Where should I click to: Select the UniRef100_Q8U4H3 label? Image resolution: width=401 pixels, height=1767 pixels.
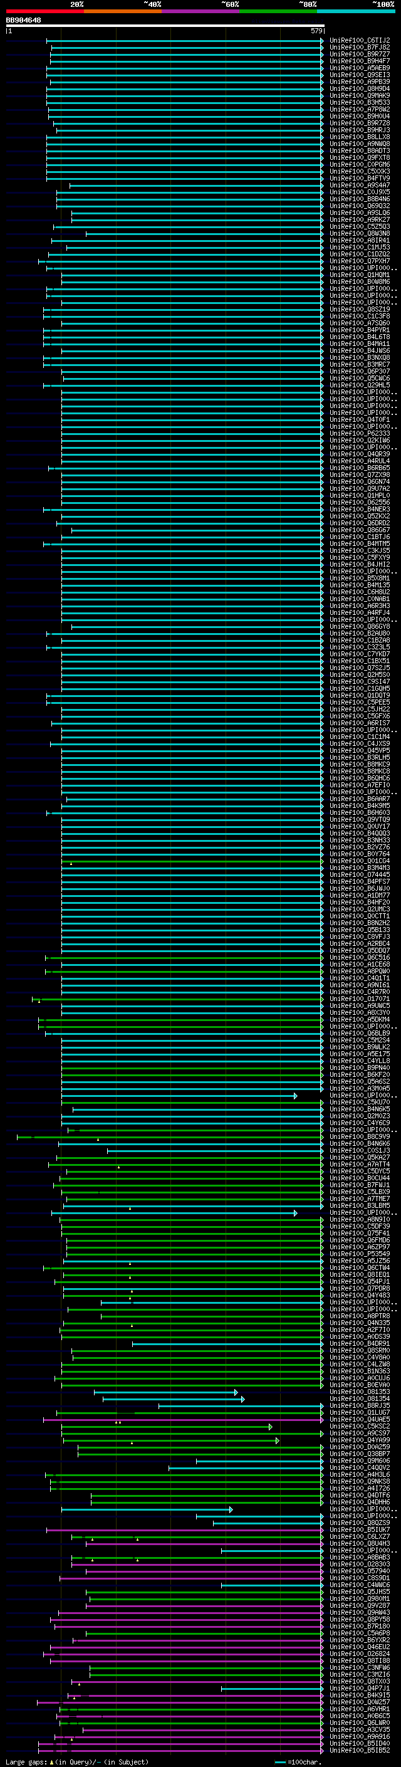(360, 1543)
